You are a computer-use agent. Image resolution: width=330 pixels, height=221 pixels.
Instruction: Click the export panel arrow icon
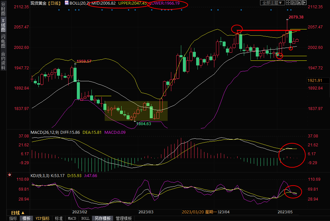coord(304,3)
